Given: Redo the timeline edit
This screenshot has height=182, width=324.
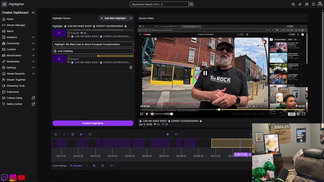Looking at the screenshot, I should (64, 134).
